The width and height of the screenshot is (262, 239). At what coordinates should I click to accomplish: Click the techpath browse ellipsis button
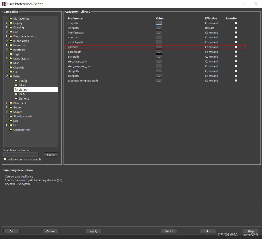(159, 76)
